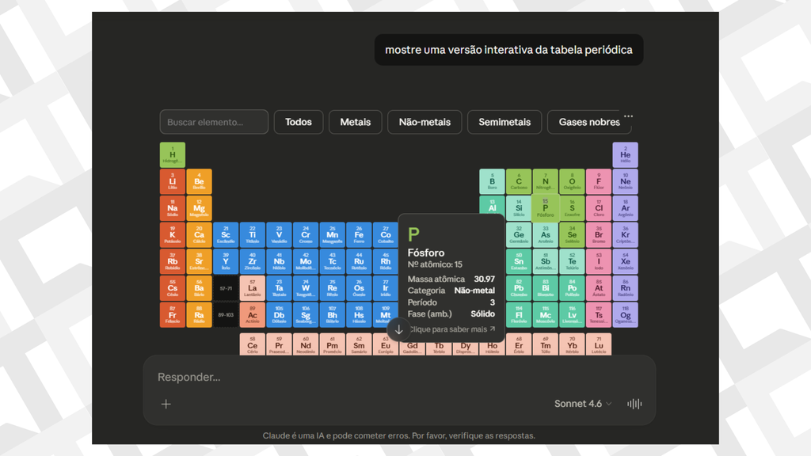Image resolution: width=811 pixels, height=456 pixels.
Task: Toggle the Semimetais filter
Action: (x=504, y=122)
